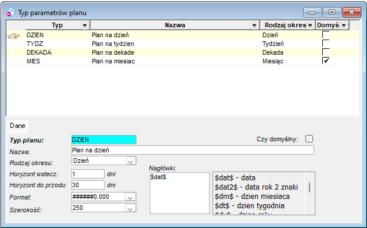The height and width of the screenshot is (228, 367).
Task: Sort by the Typ column header
Action: [x=57, y=26]
